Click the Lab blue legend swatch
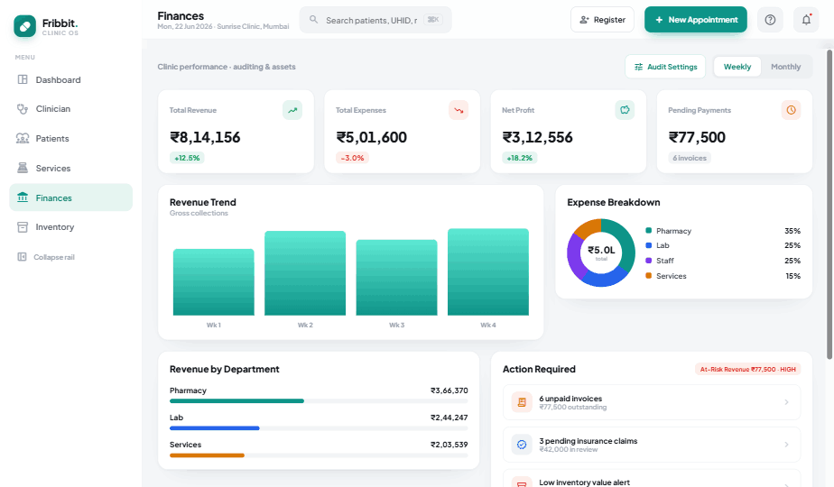834x487 pixels. [x=648, y=245]
